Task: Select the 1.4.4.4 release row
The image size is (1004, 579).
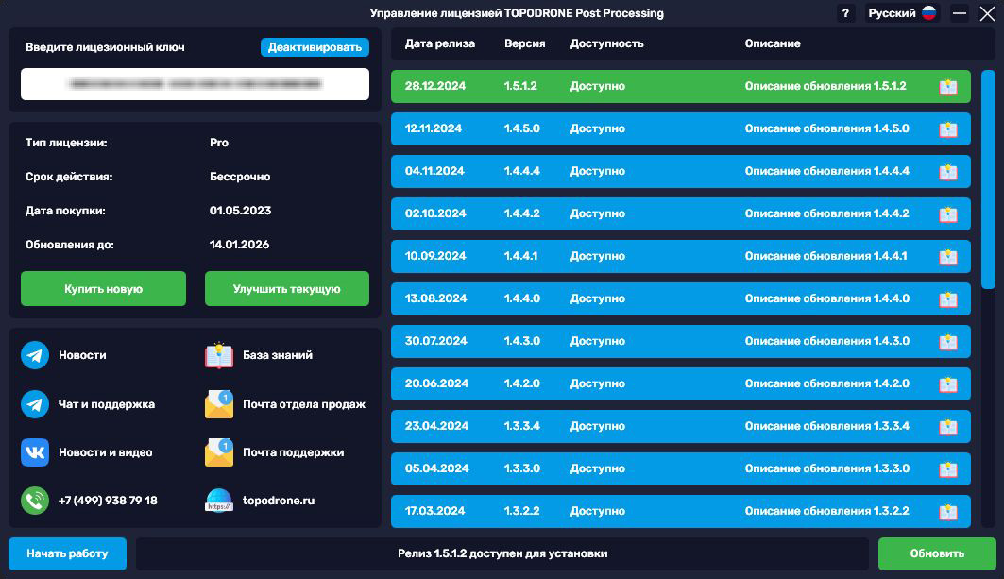Action: point(661,171)
